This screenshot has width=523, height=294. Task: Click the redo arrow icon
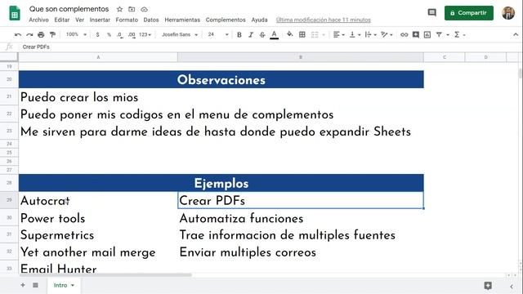click(29, 34)
